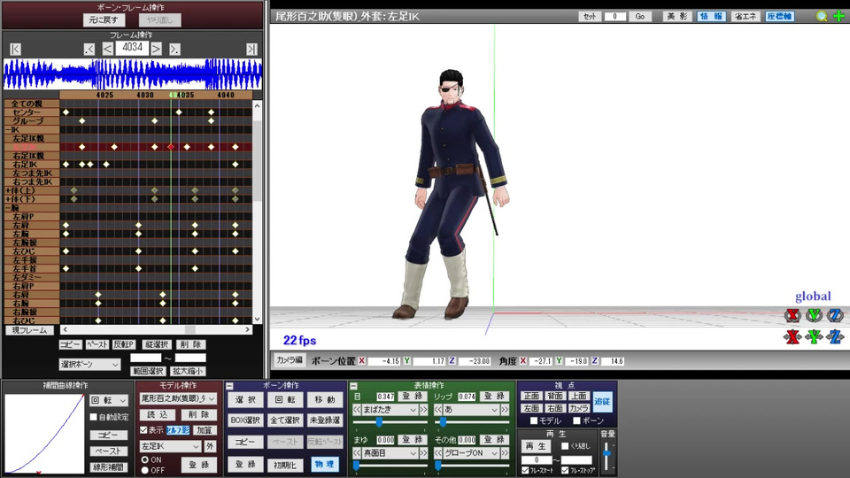
Task: Click the 正面 front view button
Action: (531, 397)
